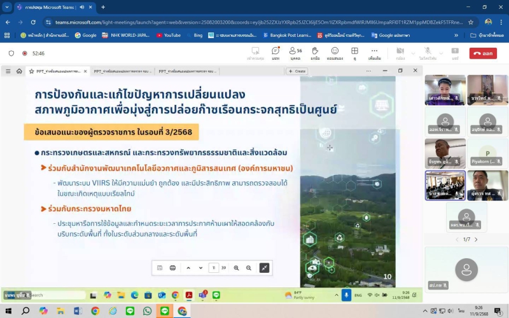Zoom in with magnifier plus icon
This screenshot has width=509, height=318.
[236, 268]
